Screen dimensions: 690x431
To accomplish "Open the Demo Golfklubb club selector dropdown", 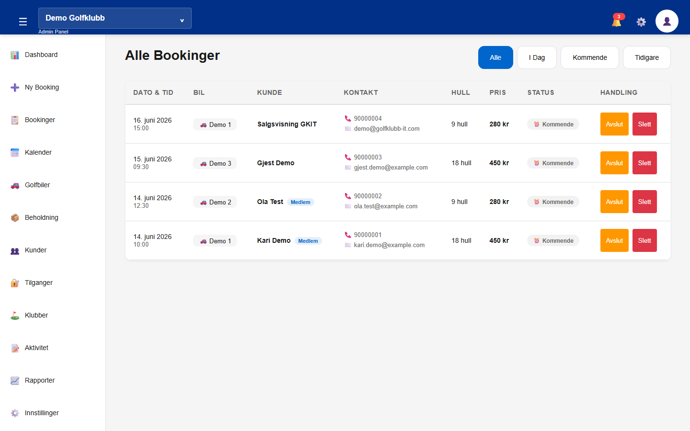I will [115, 18].
